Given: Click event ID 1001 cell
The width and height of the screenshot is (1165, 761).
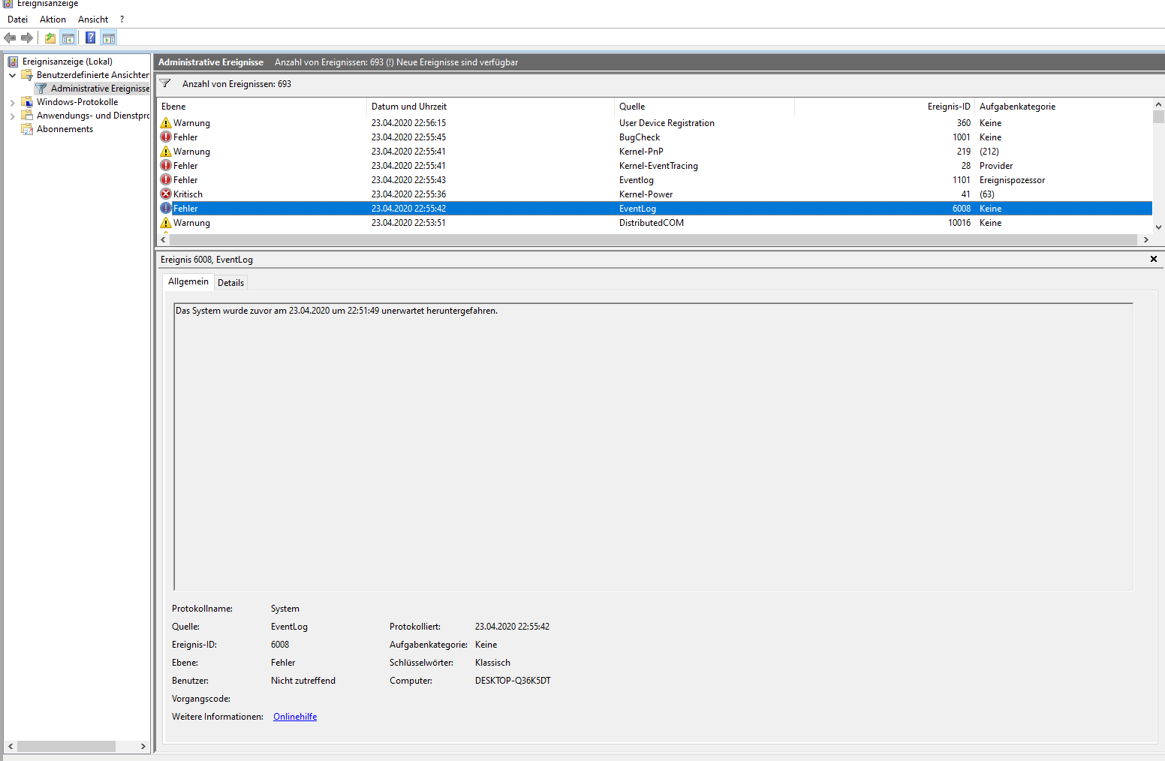Looking at the screenshot, I should tap(962, 137).
